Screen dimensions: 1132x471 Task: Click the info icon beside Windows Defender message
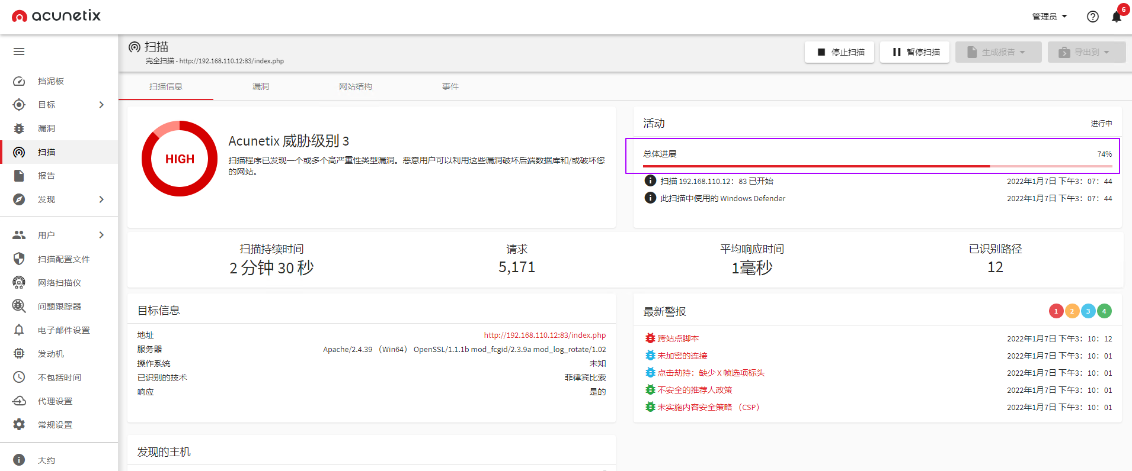pos(650,198)
